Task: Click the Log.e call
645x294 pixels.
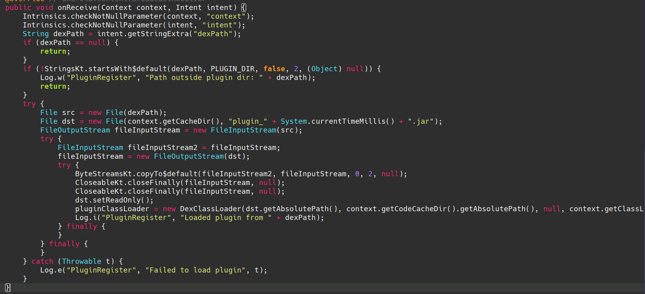Action: [51, 270]
